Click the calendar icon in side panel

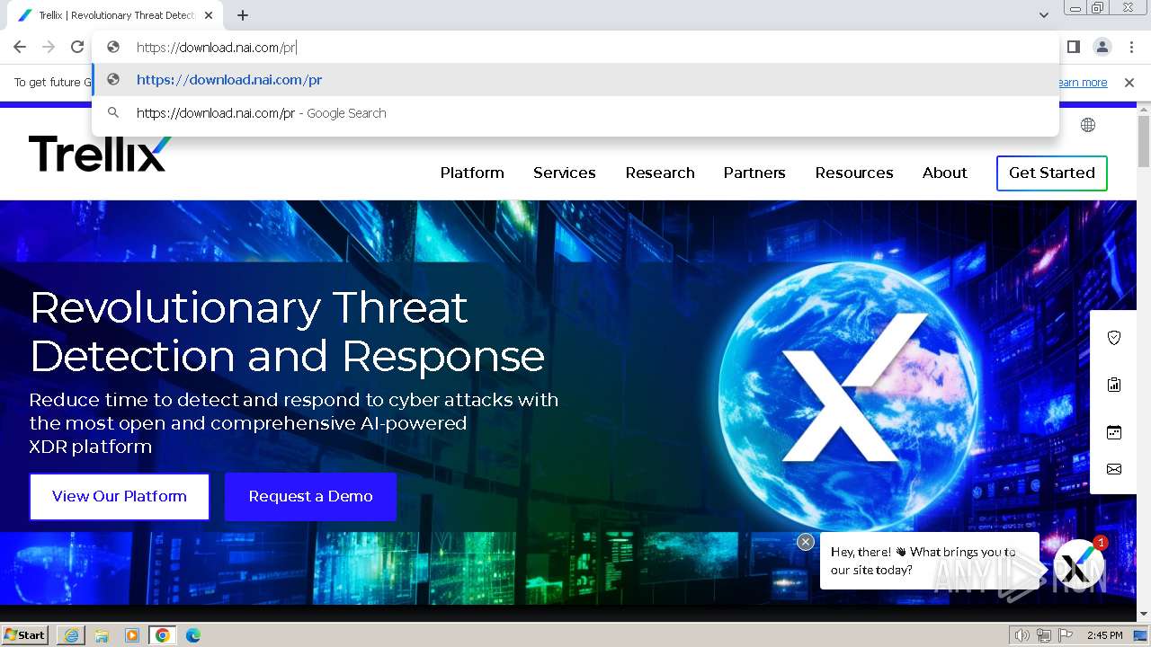[x=1114, y=432]
